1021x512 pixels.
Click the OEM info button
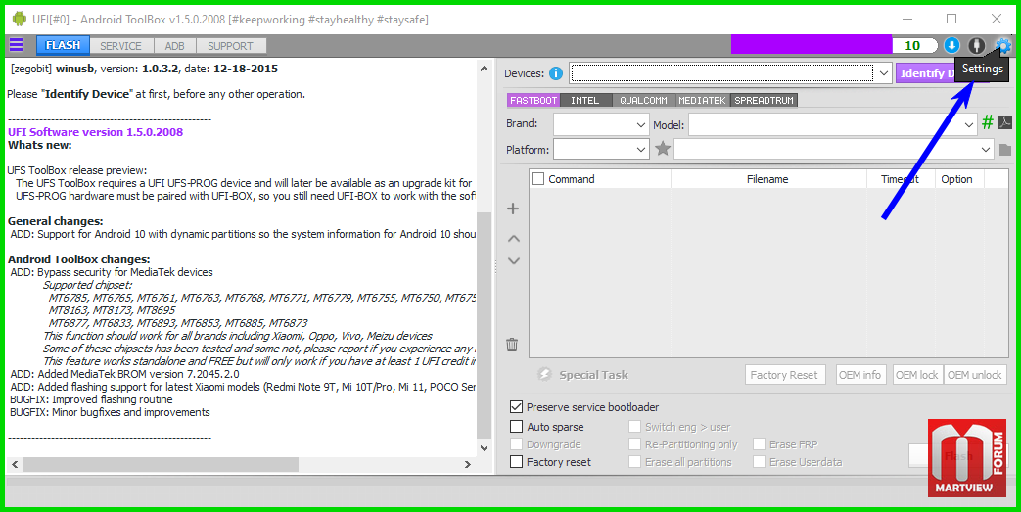(x=859, y=375)
